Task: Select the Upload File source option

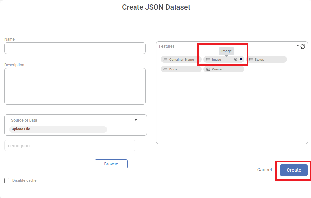Action: point(21,129)
